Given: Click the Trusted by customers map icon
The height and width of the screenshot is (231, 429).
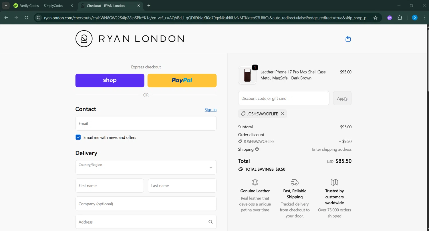Looking at the screenshot, I should point(334,182).
